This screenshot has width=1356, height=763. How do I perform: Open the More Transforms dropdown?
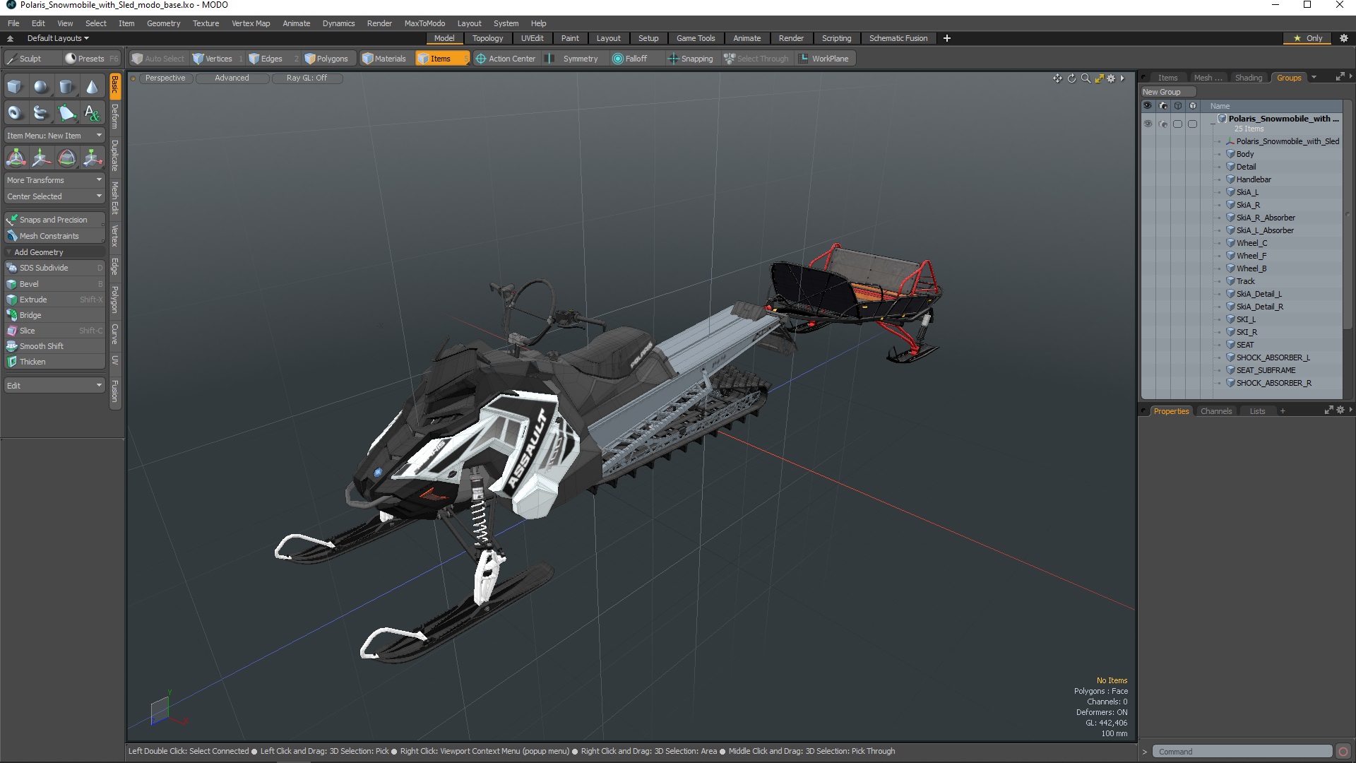point(54,180)
